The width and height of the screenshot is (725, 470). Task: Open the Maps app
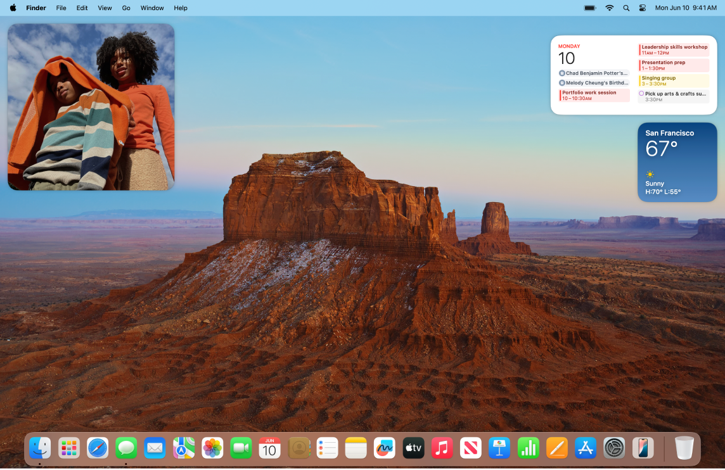[x=183, y=448]
